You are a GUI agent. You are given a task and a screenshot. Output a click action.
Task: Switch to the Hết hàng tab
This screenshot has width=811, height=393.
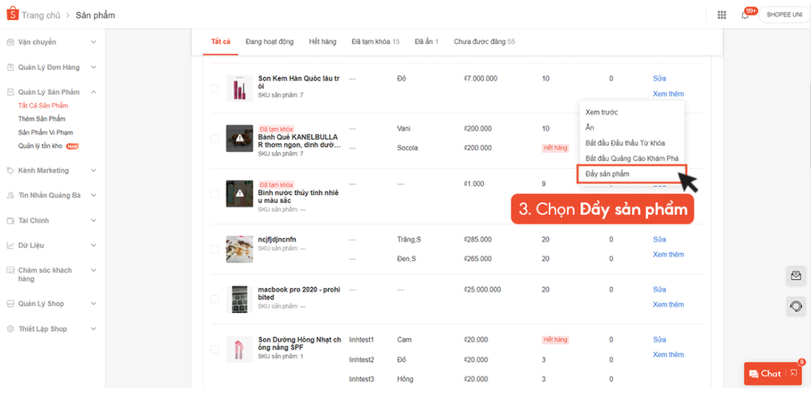pos(323,42)
